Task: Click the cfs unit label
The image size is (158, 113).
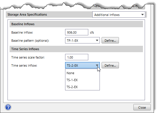Action: coord(92,32)
